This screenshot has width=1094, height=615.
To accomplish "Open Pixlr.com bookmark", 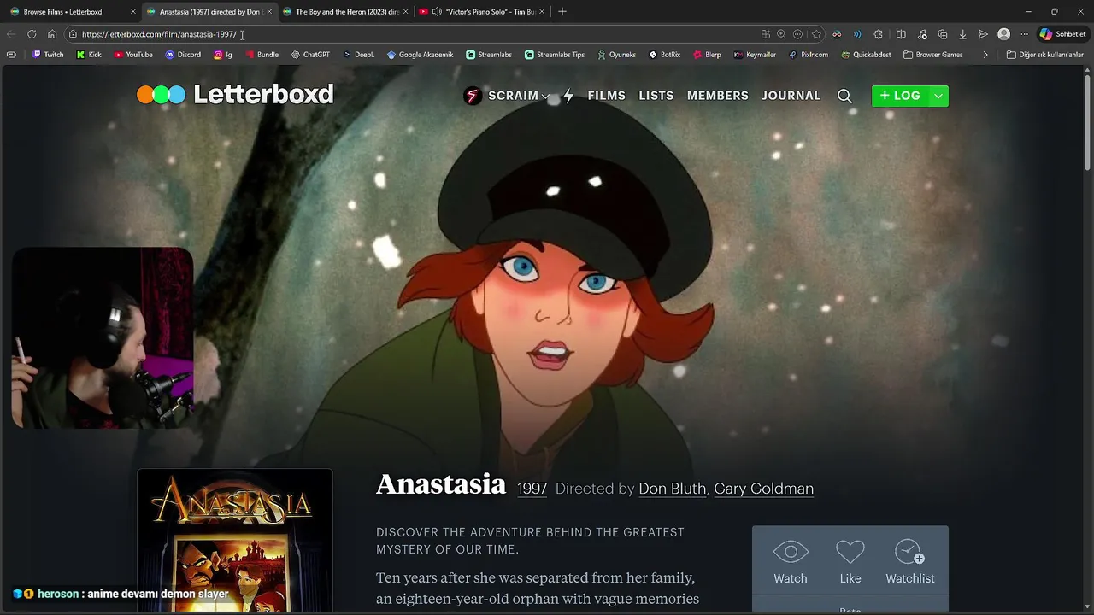I will [x=809, y=55].
